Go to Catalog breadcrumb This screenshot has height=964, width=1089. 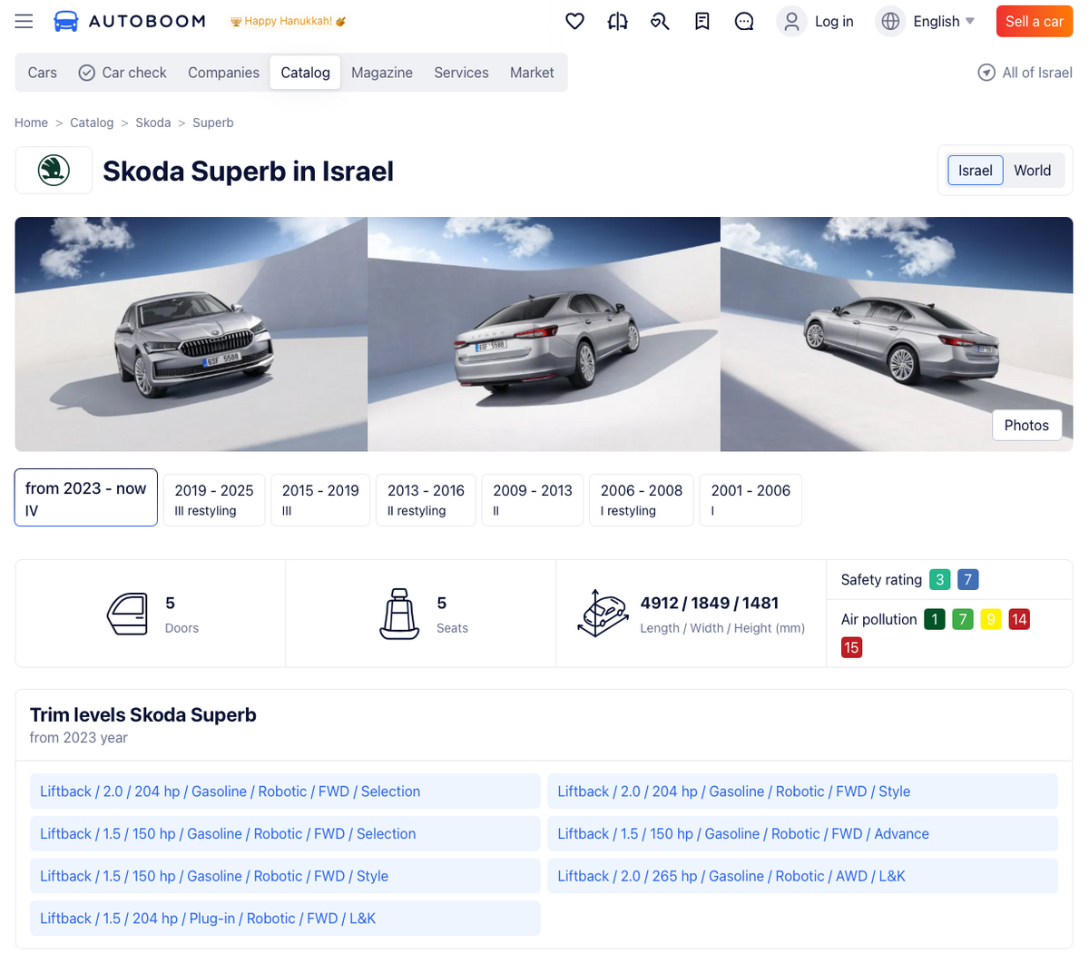click(92, 123)
